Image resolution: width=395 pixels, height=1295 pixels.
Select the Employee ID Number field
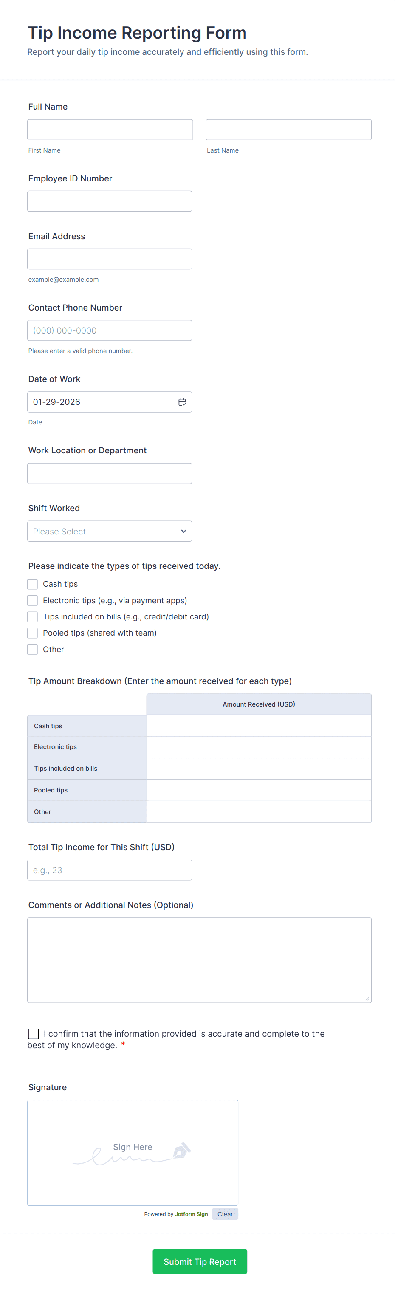click(110, 201)
